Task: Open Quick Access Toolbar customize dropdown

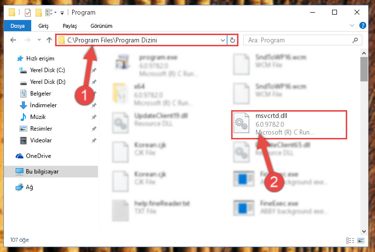Action: point(62,13)
